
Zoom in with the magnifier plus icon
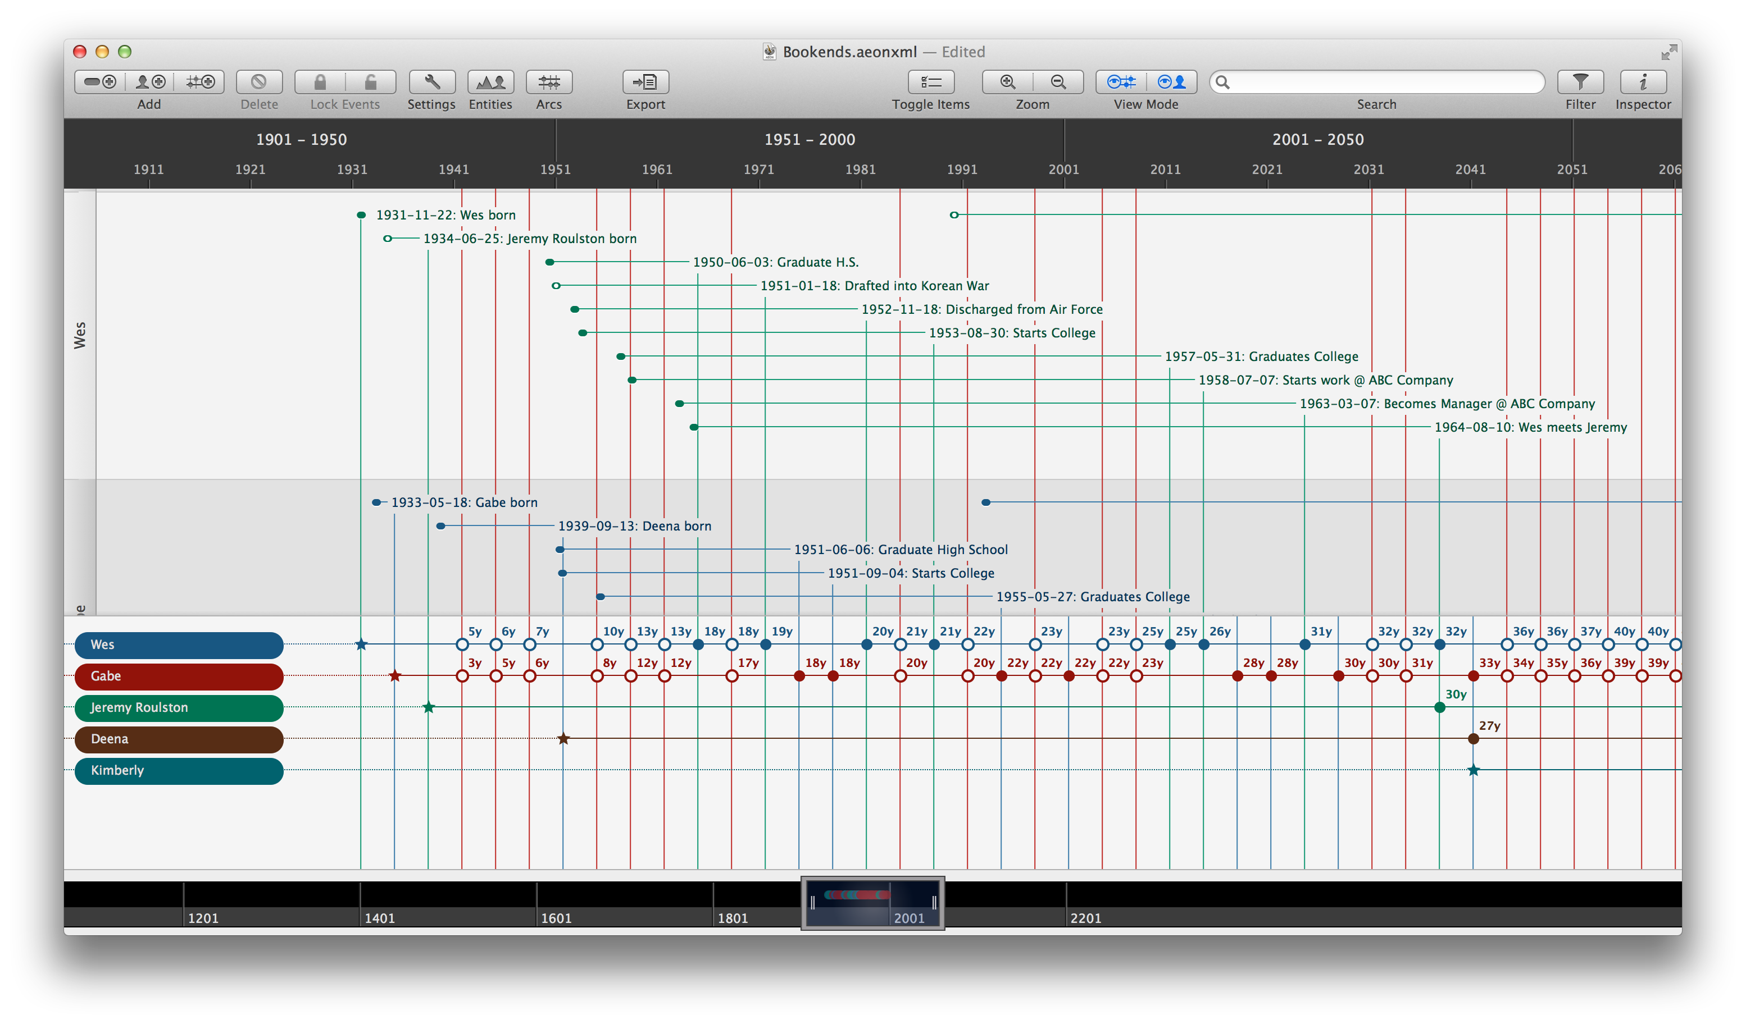point(1007,82)
